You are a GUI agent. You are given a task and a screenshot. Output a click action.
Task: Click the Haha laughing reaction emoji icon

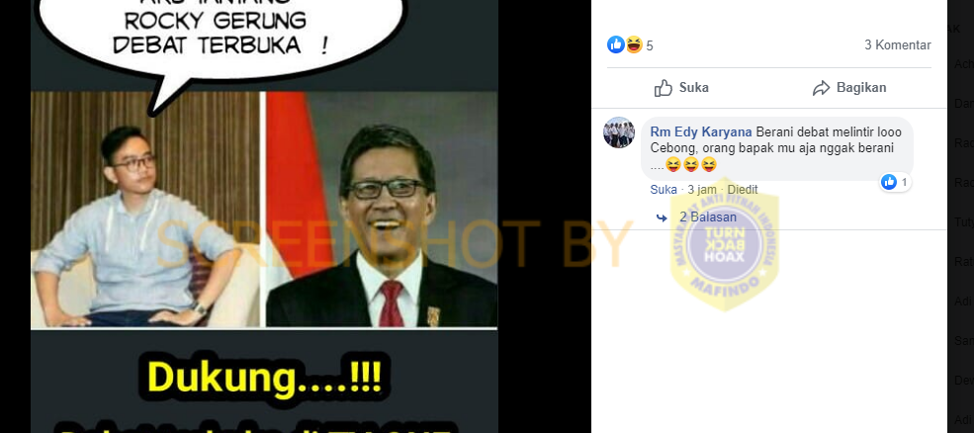click(633, 44)
